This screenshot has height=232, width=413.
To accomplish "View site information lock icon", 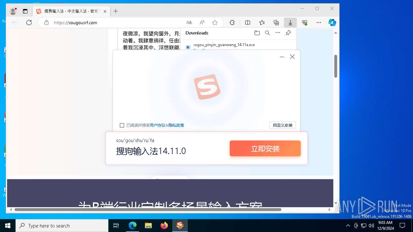I will pos(46,23).
